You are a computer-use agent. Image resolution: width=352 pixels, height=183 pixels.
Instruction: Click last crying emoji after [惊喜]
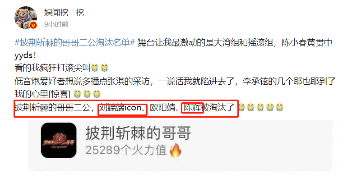coord(97,94)
